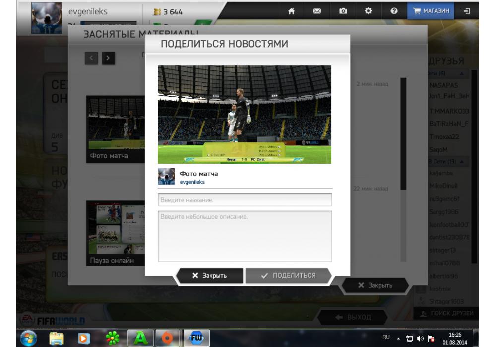Open the network tray icon

(409, 339)
